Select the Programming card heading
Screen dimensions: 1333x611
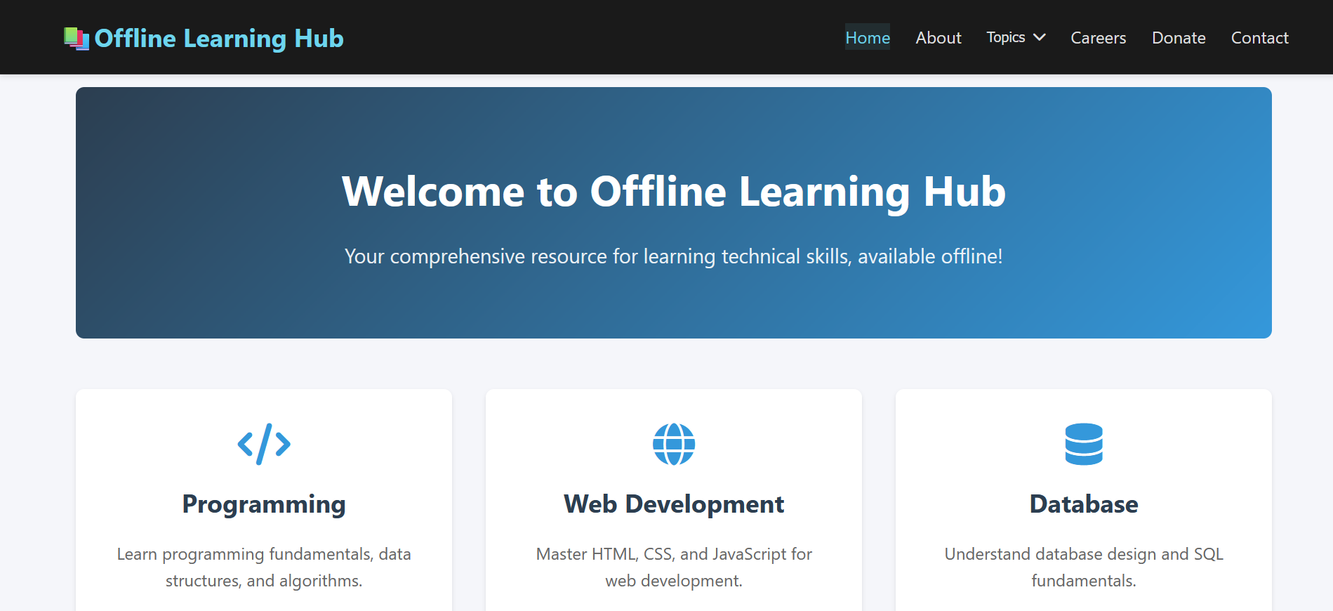pos(264,504)
